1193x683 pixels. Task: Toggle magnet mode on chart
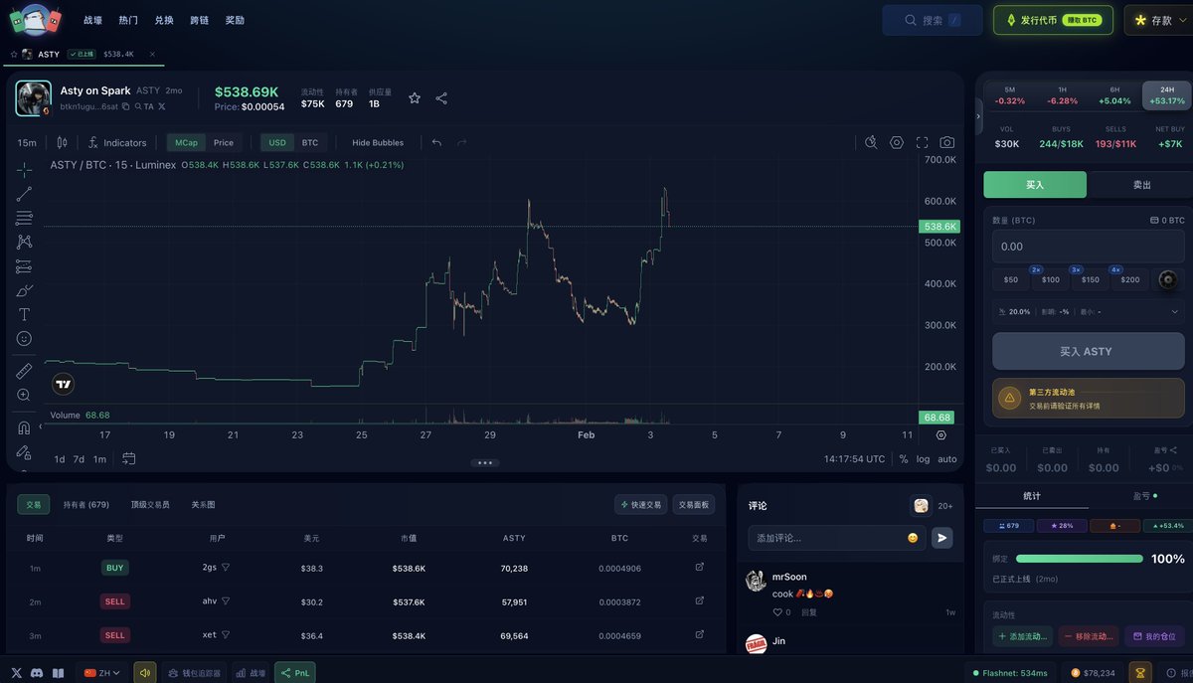point(24,427)
